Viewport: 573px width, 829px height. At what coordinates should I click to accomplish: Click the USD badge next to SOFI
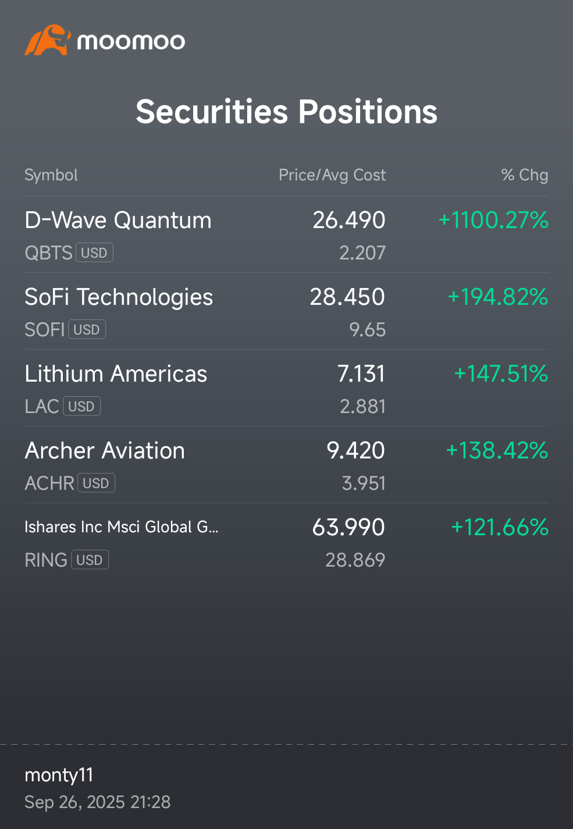(x=87, y=329)
